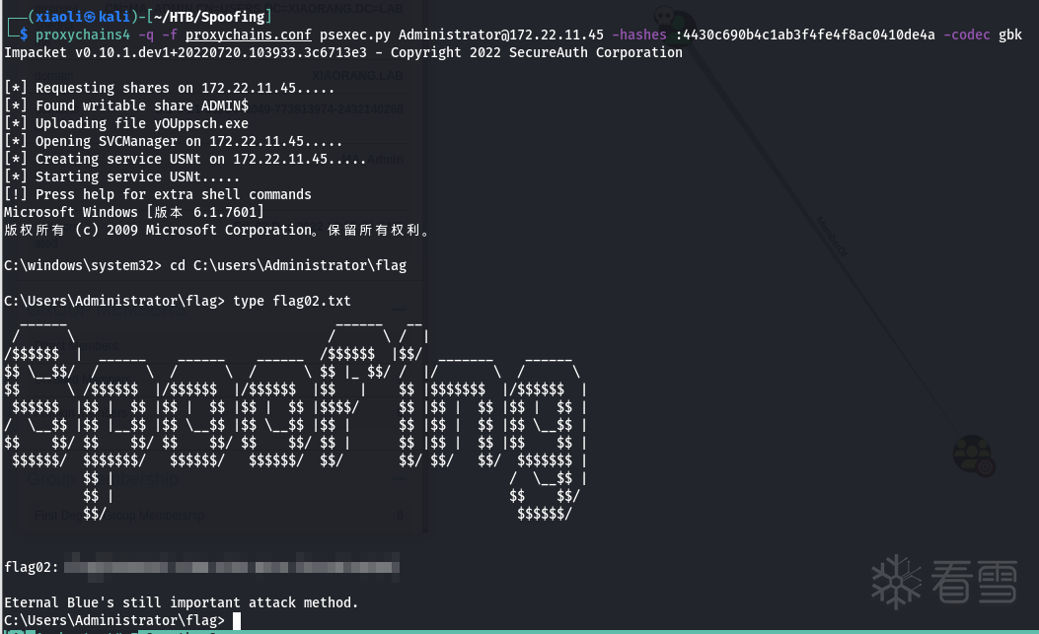
Task: Click the "Press help for extra shell commands" line
Action: 158,195
